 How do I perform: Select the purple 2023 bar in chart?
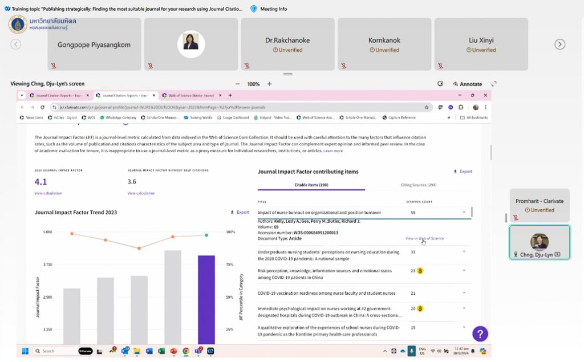click(206, 299)
